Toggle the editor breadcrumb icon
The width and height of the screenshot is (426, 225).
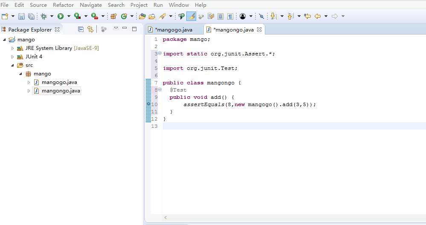182,16
